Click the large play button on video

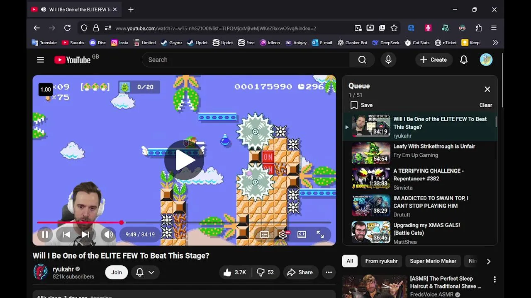point(184,160)
